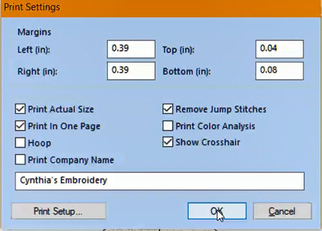Disable Print In One Page option

[20, 126]
